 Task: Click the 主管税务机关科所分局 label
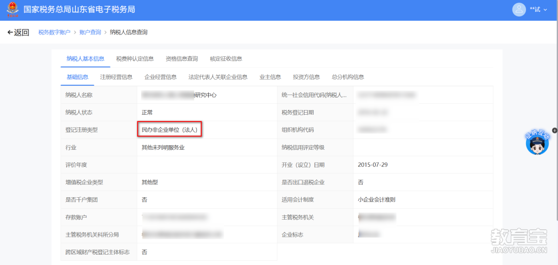point(92,235)
